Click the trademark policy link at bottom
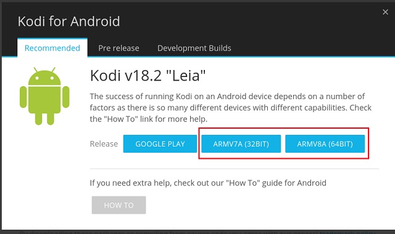Screen dimensions: 395x234 pos(347,232)
